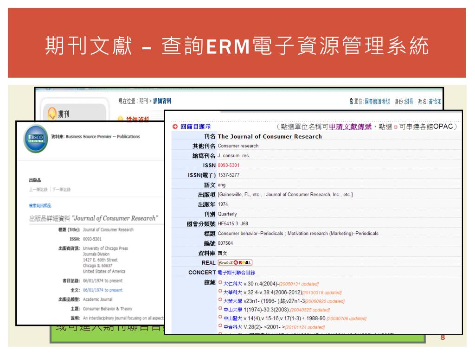The height and width of the screenshot is (356, 475).
Task: Click journal title The Journal of Consumer Research
Action: 270,137
